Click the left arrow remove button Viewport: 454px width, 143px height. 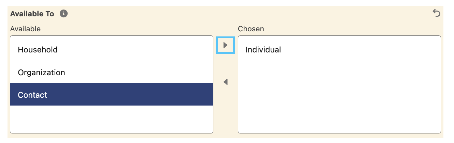225,82
